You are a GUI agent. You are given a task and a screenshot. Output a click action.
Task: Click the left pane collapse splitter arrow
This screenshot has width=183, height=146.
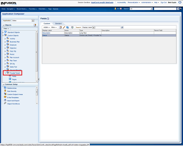click(39, 79)
